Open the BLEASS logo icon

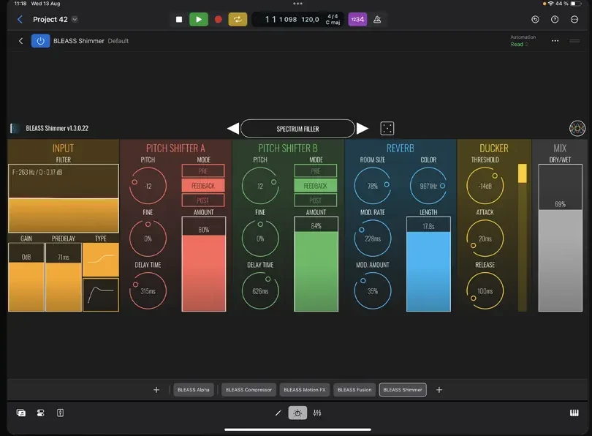[x=577, y=129]
